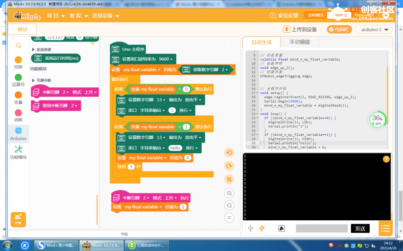Reset workspace zoom with equals icon
Viewport: 403px width, 251px height.
click(x=229, y=218)
